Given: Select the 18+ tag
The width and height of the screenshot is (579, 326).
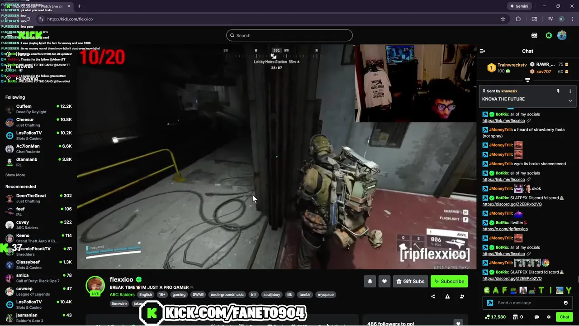Looking at the screenshot, I should pos(162,295).
